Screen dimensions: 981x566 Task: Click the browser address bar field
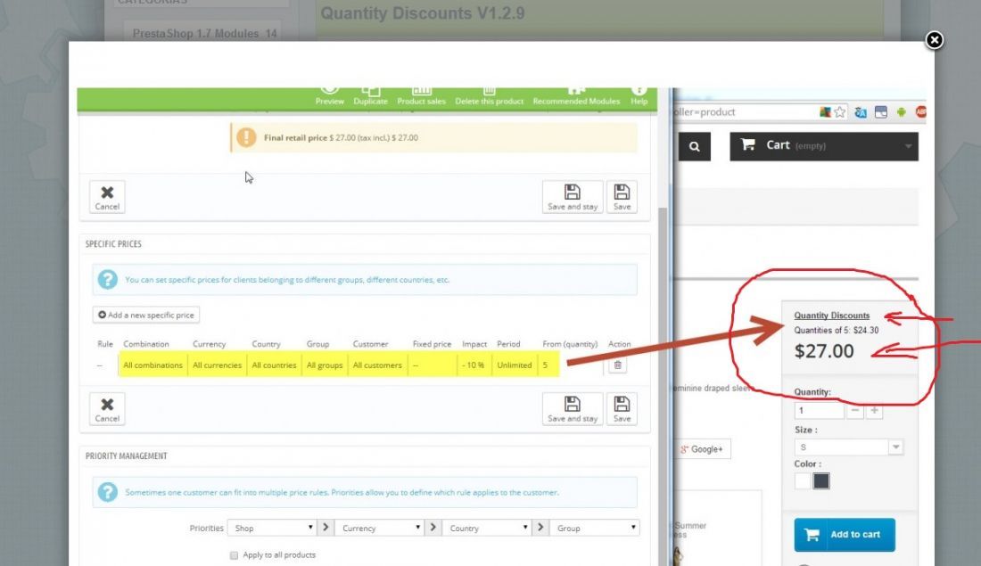click(x=743, y=112)
